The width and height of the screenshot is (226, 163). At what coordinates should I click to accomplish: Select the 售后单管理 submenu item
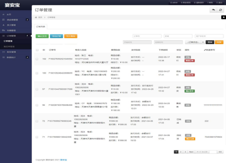click(16, 47)
